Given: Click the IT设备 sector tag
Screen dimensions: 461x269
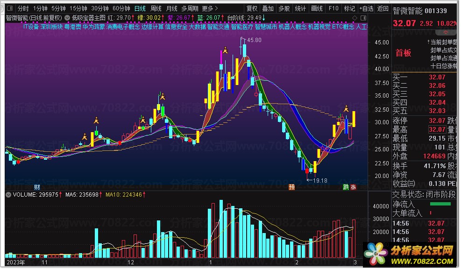Looking at the screenshot, I should (31, 27).
